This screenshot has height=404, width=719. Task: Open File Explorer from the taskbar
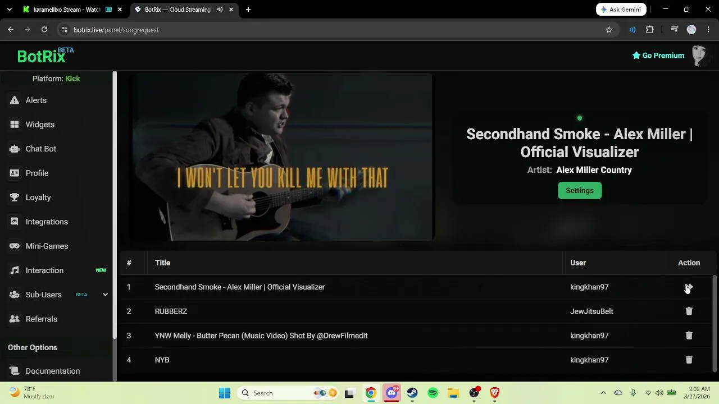453,393
